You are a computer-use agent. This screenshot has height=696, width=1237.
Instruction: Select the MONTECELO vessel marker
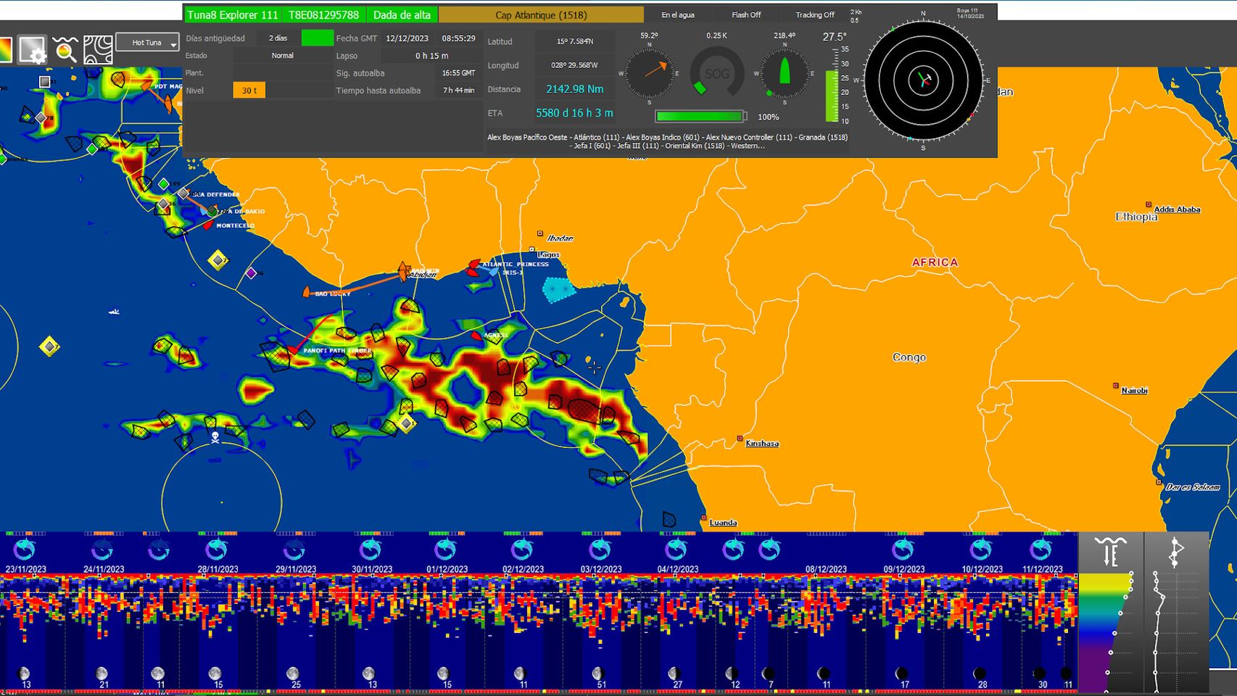pyautogui.click(x=208, y=225)
